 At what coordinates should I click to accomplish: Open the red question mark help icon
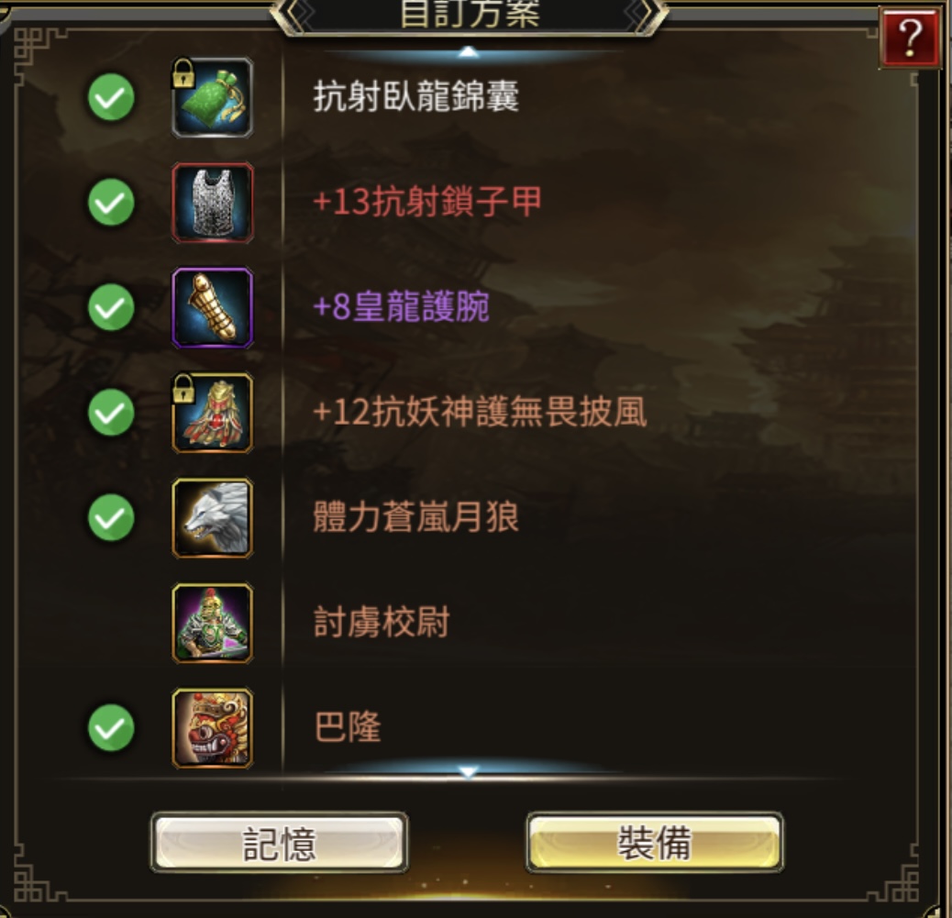tap(910, 38)
